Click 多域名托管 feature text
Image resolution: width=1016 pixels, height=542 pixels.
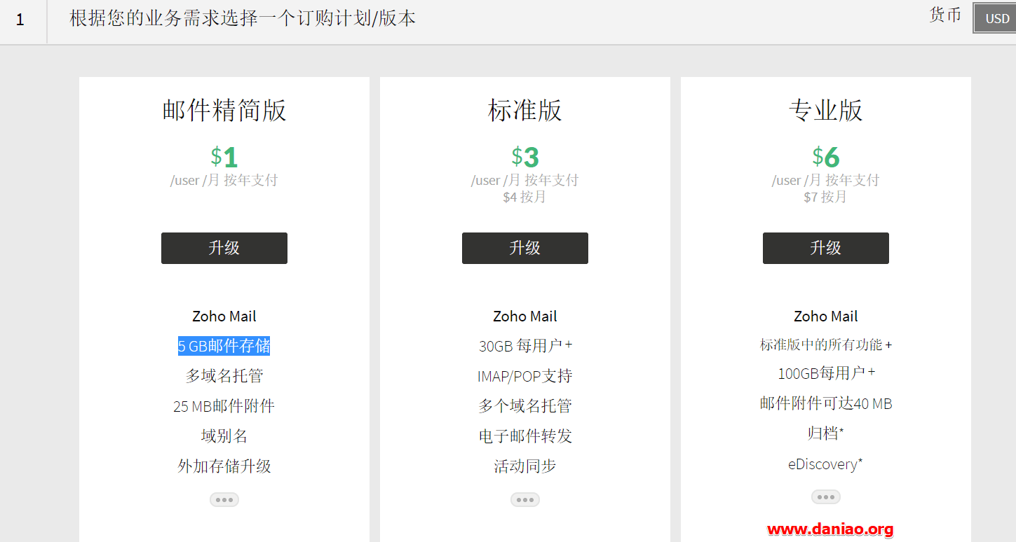click(224, 376)
